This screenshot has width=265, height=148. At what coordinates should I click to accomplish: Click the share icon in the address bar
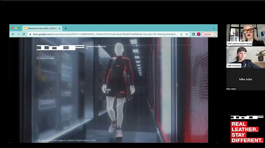181,34
